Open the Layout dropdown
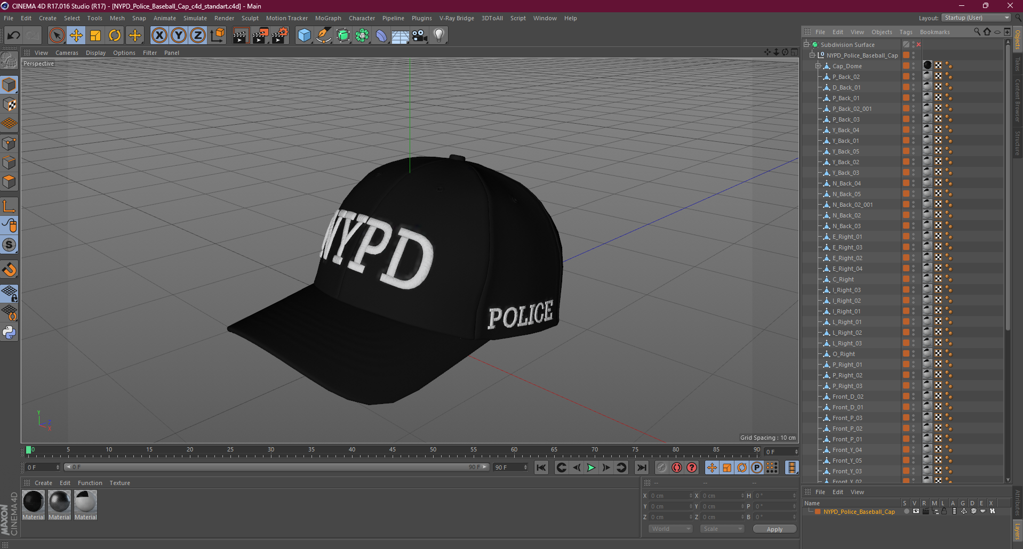1023x549 pixels. tap(977, 18)
